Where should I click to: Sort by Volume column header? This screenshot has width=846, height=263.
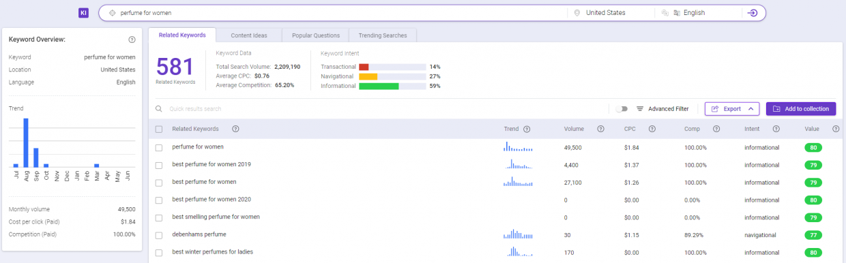point(574,129)
